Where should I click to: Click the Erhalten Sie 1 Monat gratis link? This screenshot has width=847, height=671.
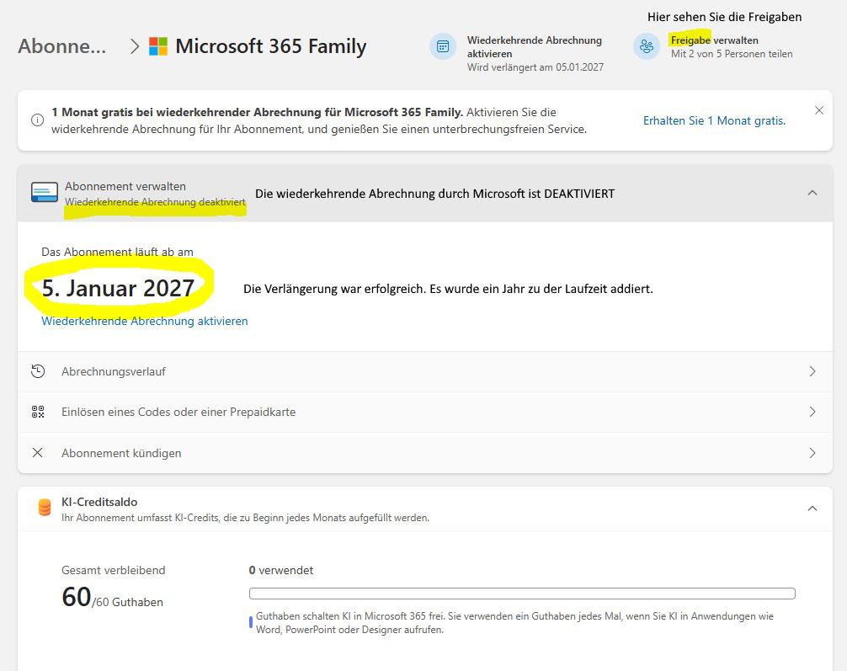coord(712,120)
